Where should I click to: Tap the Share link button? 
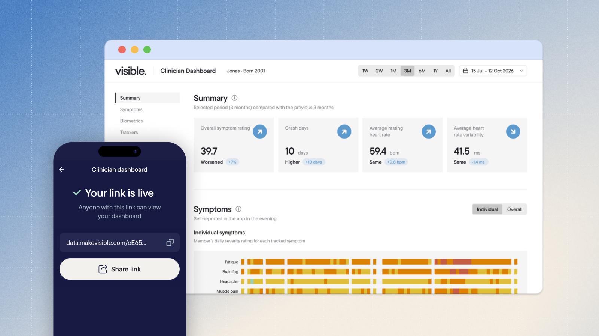click(119, 269)
